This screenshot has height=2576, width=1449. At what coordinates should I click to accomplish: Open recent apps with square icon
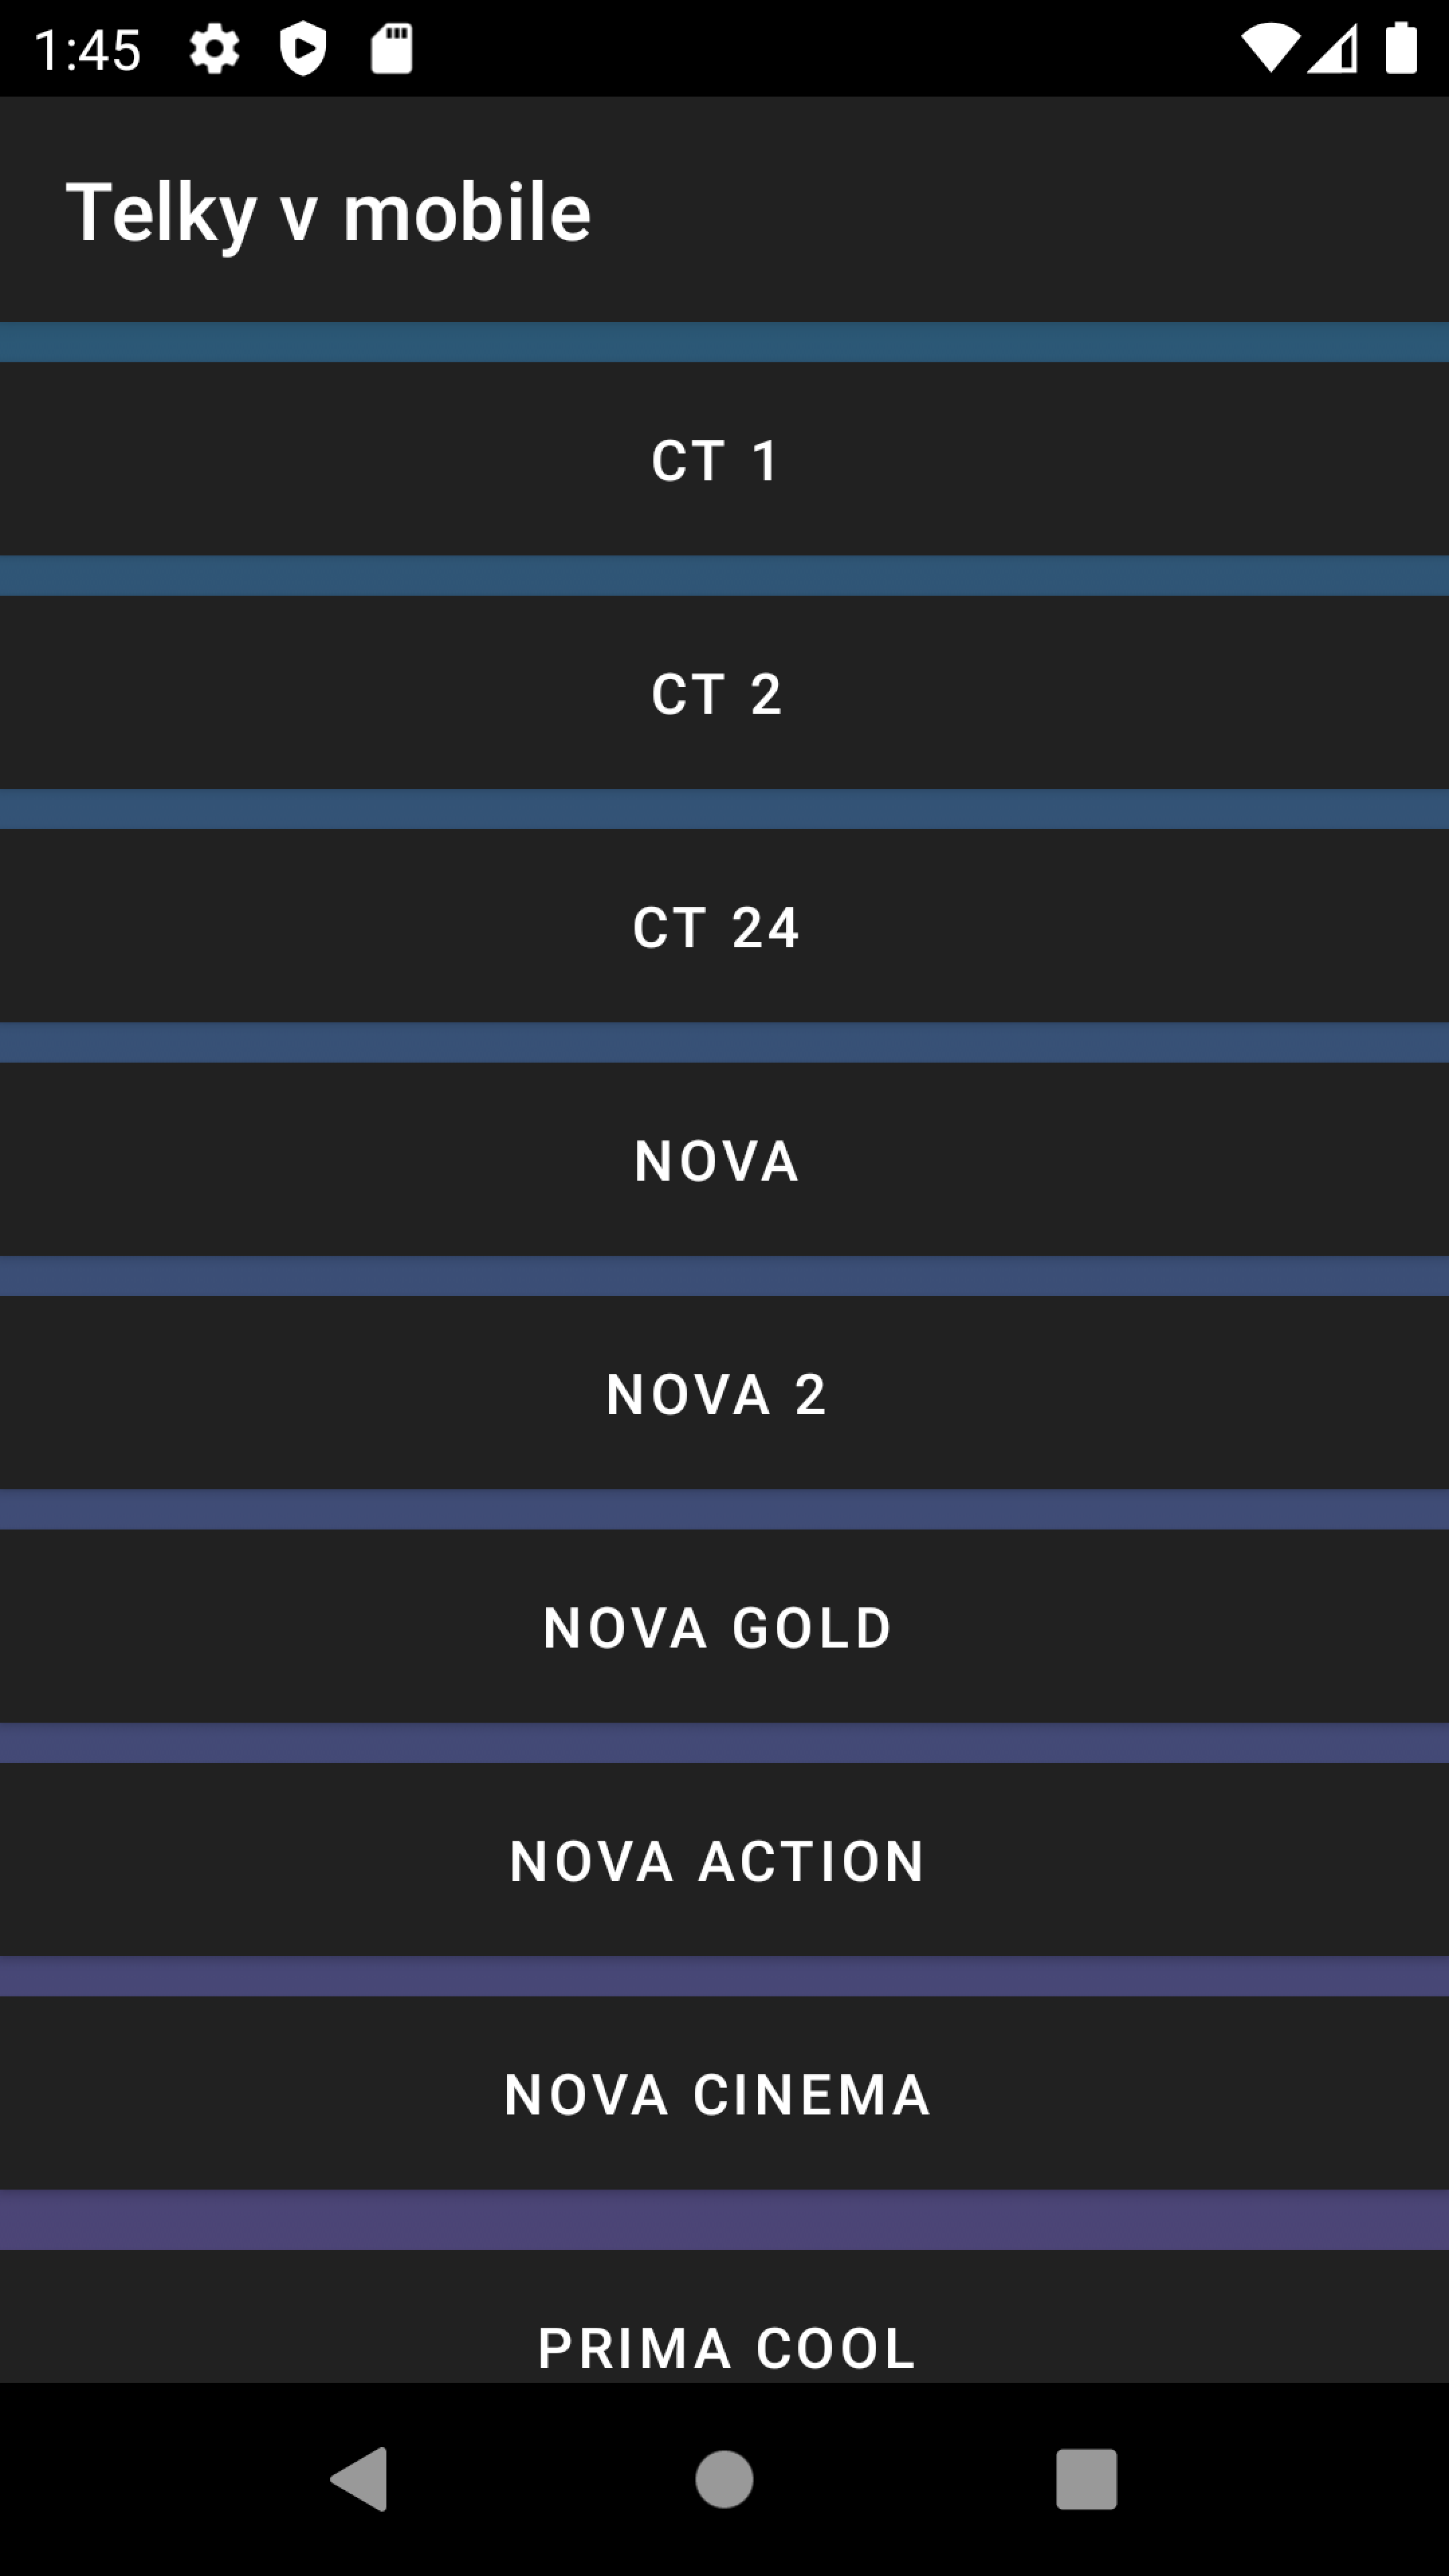(x=1086, y=2478)
